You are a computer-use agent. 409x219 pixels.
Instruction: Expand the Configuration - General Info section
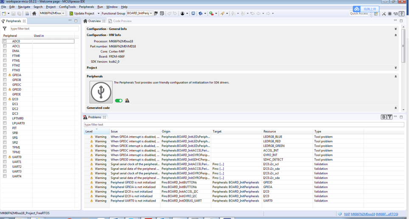click(396, 29)
